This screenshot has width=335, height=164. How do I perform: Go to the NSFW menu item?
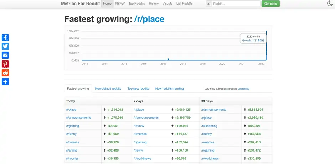[120, 4]
